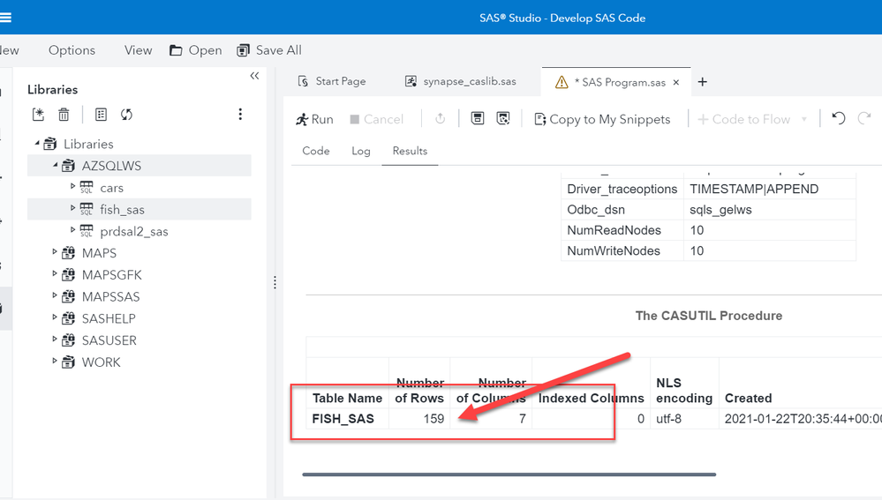Click the Created date value 2021-01-22
Image resolution: width=882 pixels, height=500 pixels.
tap(803, 419)
